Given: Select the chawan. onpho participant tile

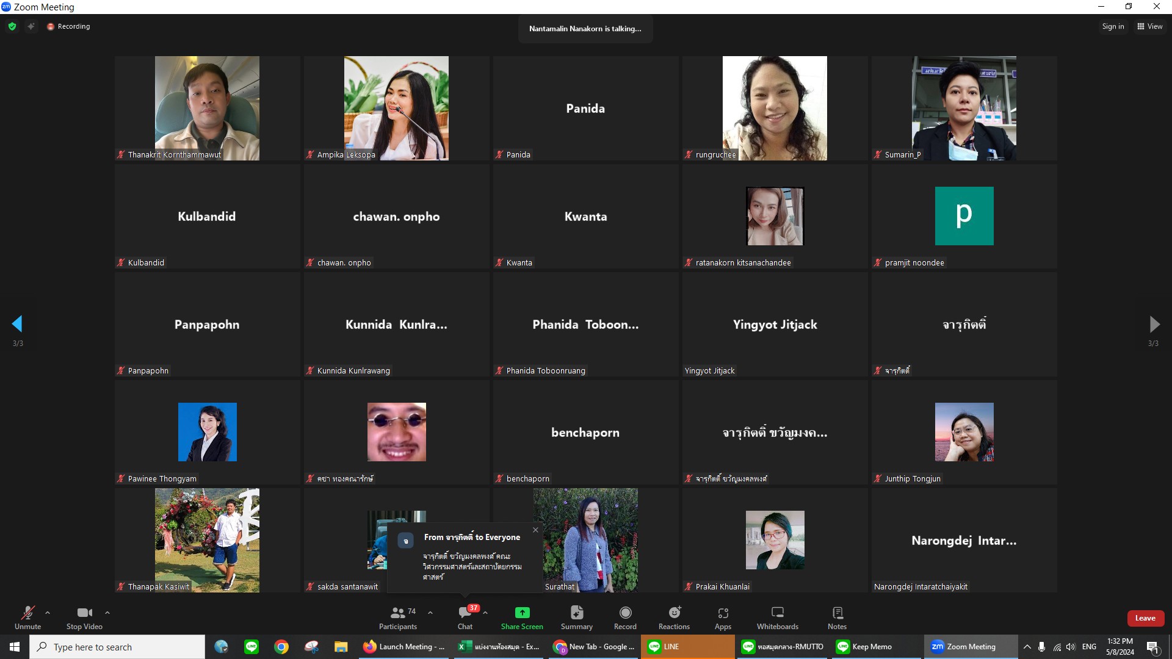Looking at the screenshot, I should point(396,216).
